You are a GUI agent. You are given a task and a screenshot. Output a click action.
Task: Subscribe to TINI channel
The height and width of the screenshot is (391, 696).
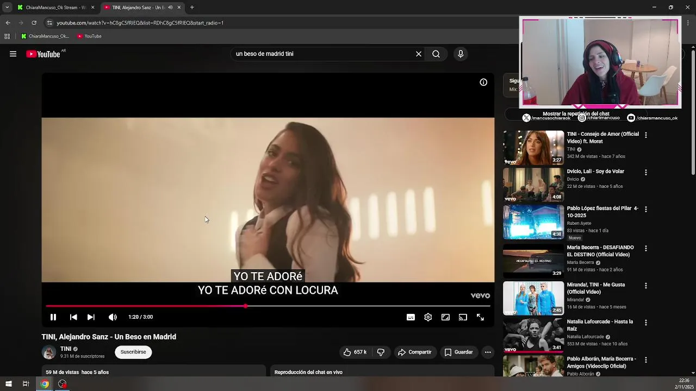tap(133, 352)
